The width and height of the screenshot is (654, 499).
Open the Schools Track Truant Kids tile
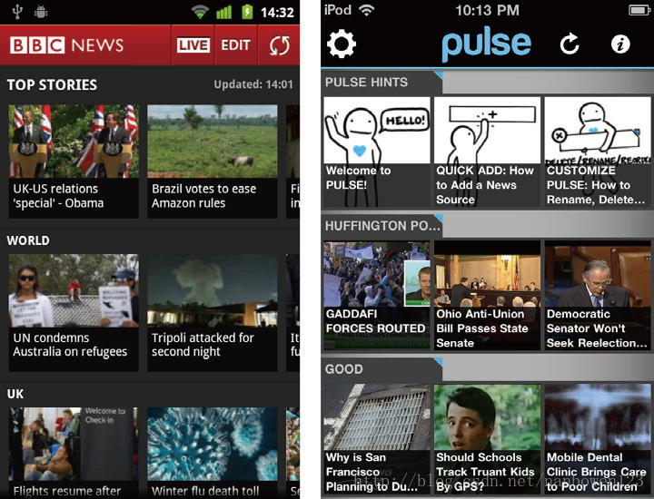(x=487, y=438)
